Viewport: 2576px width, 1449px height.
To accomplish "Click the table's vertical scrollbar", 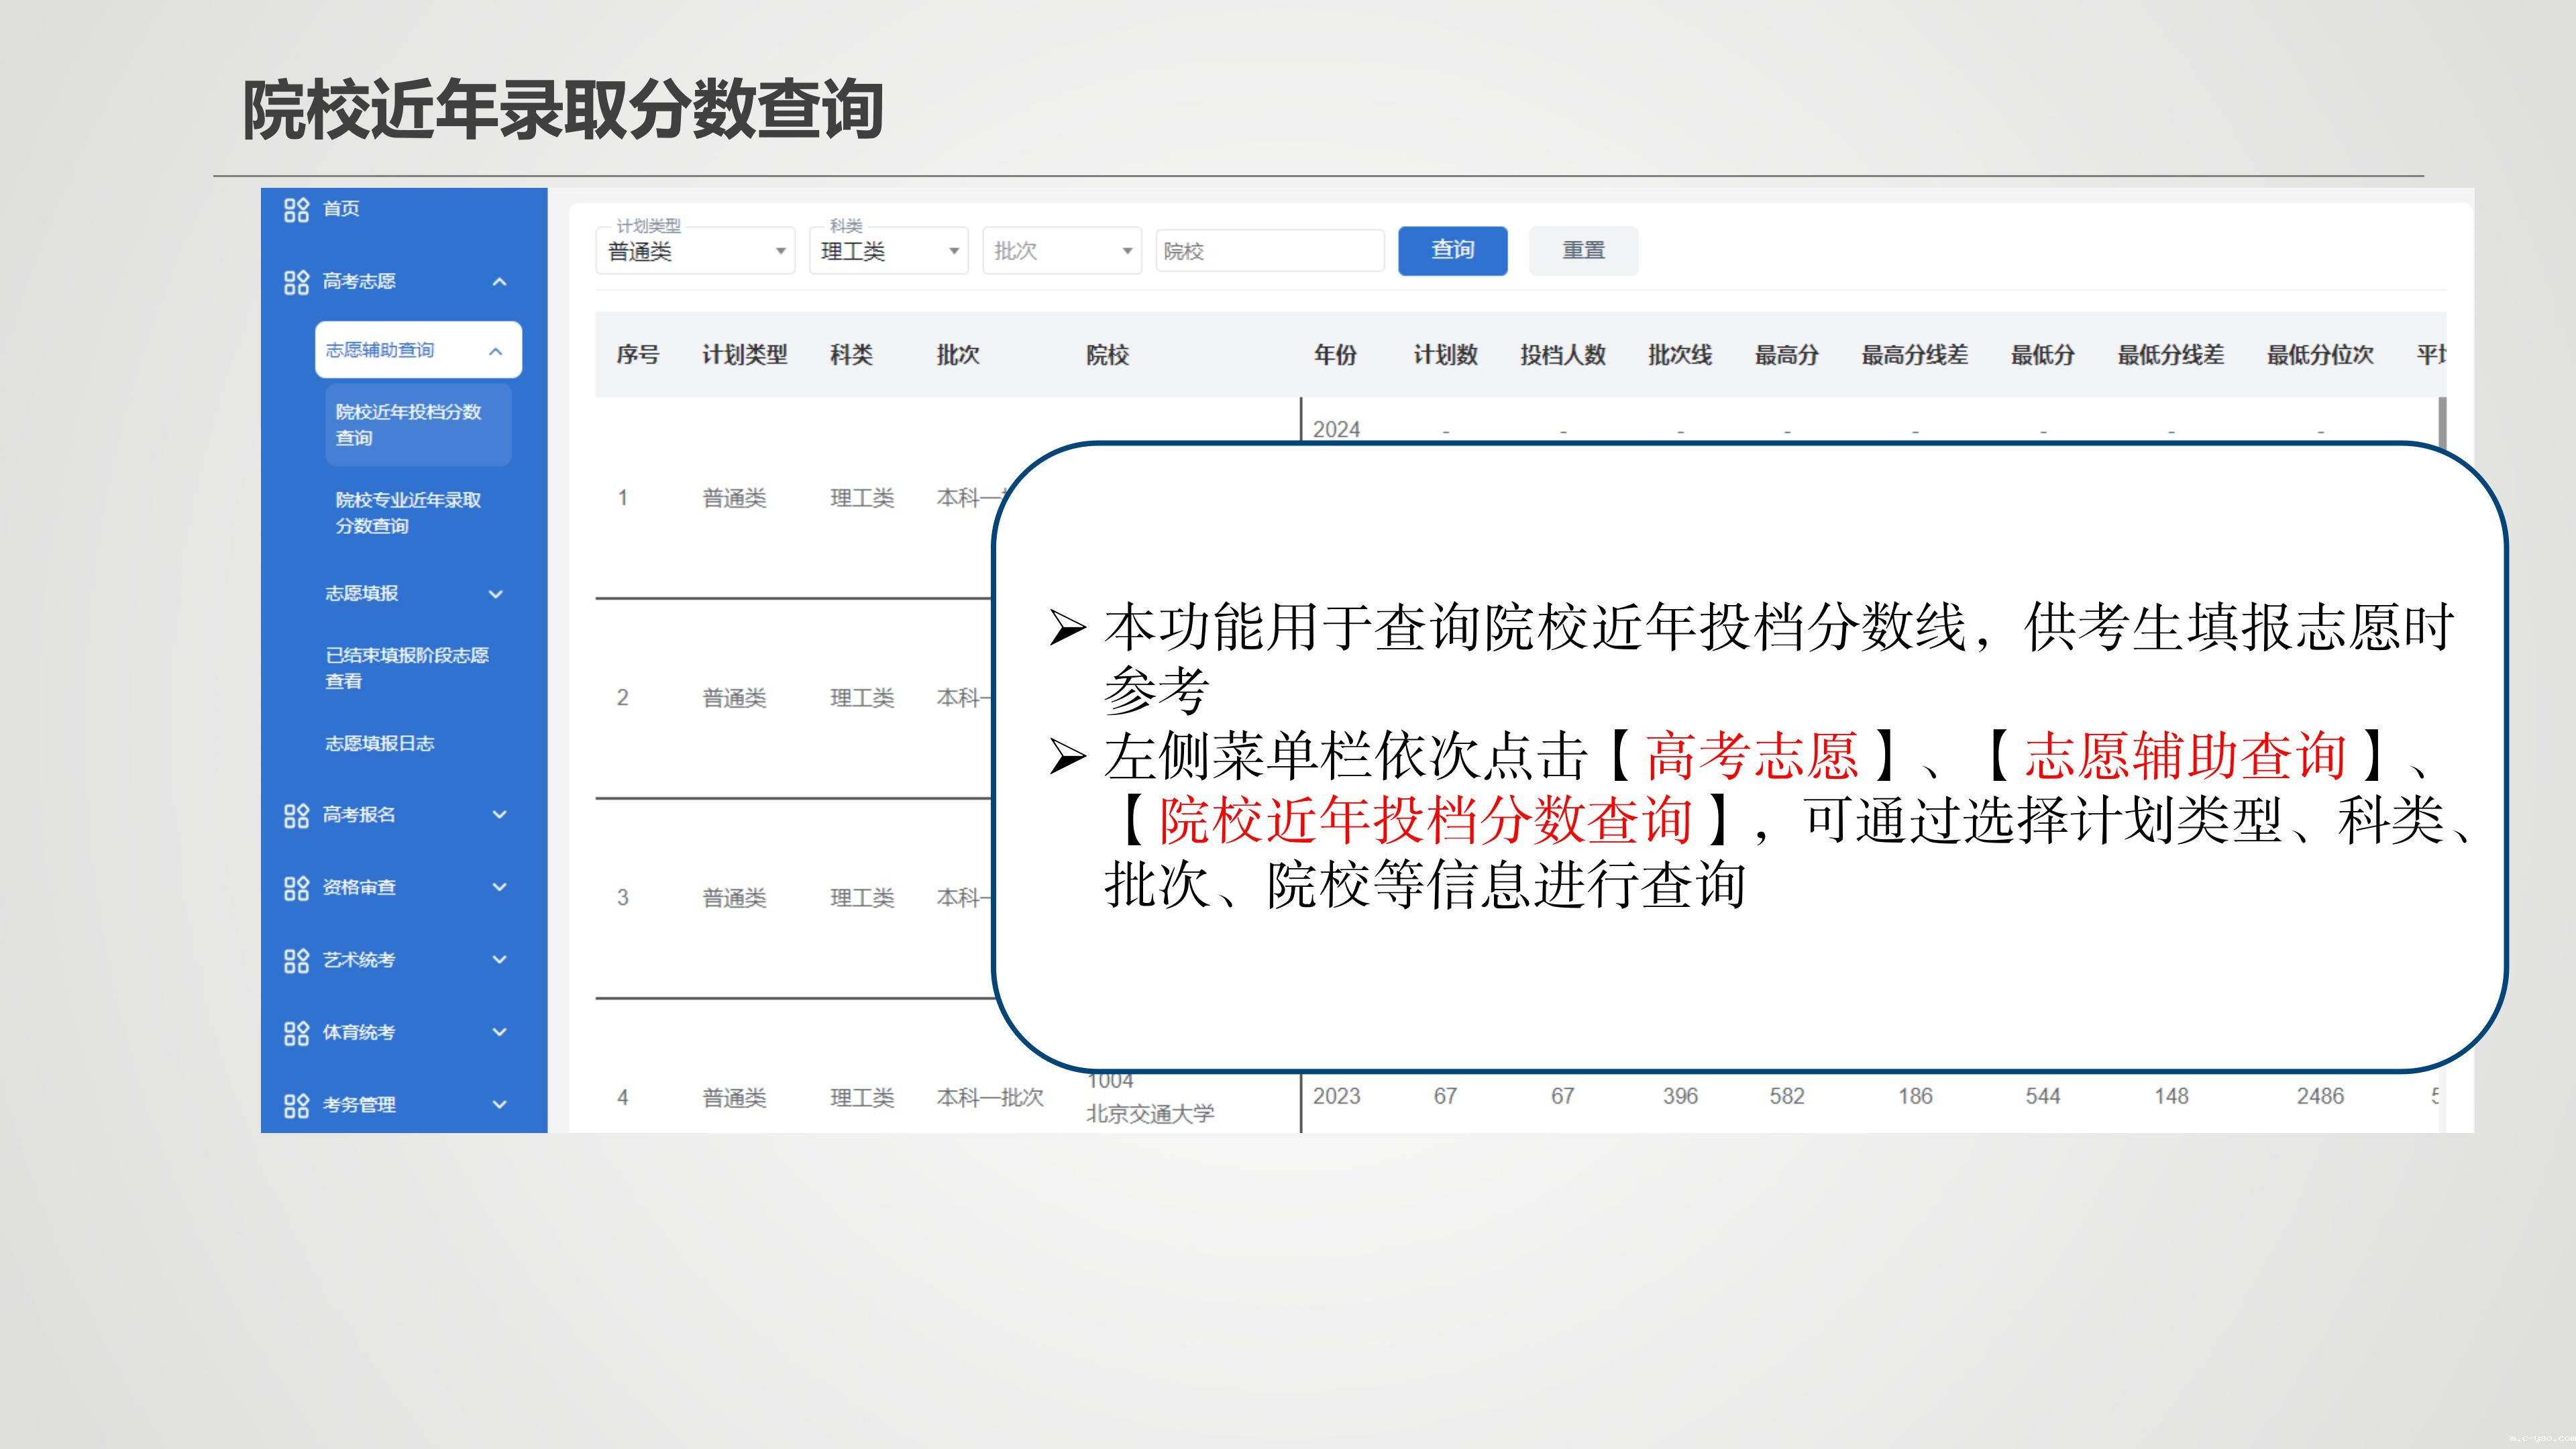I will tap(2442, 420).
